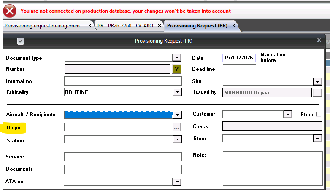Open the Issued by browse ellipsis button

pos(317,93)
